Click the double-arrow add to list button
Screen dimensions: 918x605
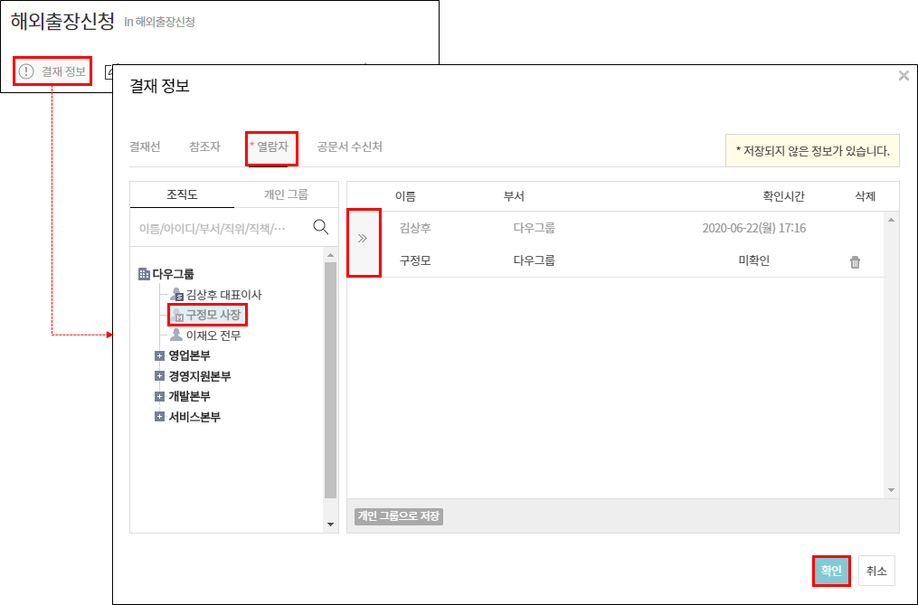coord(363,239)
